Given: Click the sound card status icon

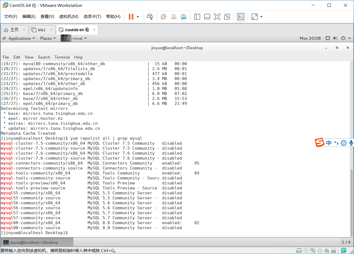Looking at the screenshot, I should tap(327, 250).
